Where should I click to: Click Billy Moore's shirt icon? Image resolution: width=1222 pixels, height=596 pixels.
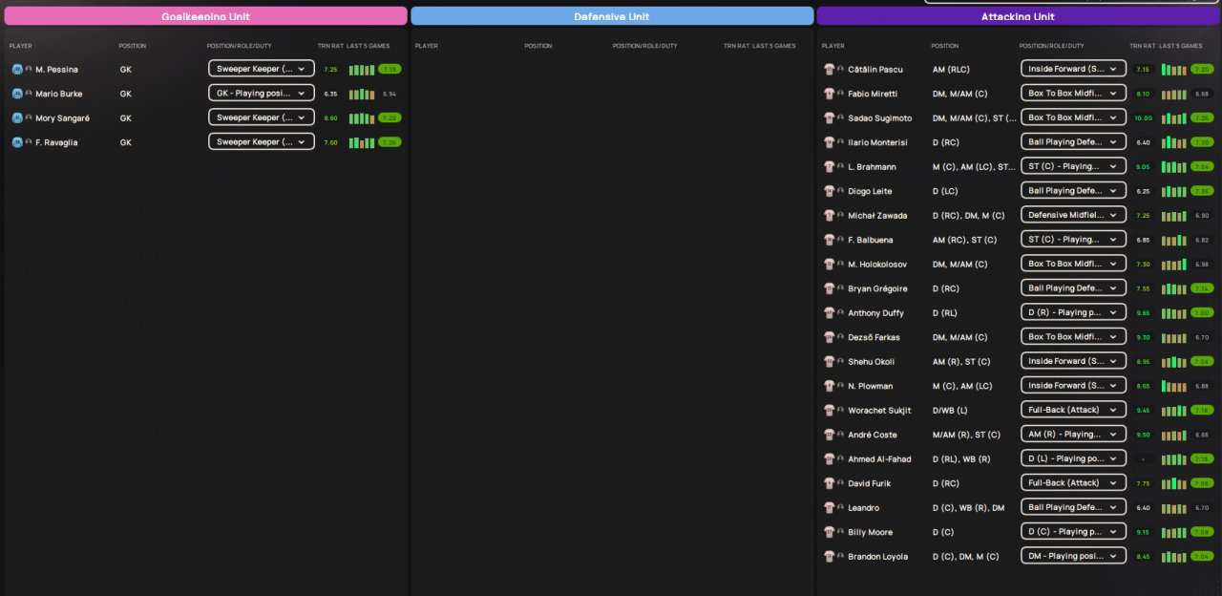pyautogui.click(x=830, y=532)
